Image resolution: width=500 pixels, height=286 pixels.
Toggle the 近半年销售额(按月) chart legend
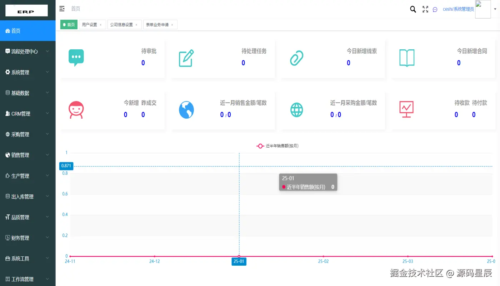(277, 146)
